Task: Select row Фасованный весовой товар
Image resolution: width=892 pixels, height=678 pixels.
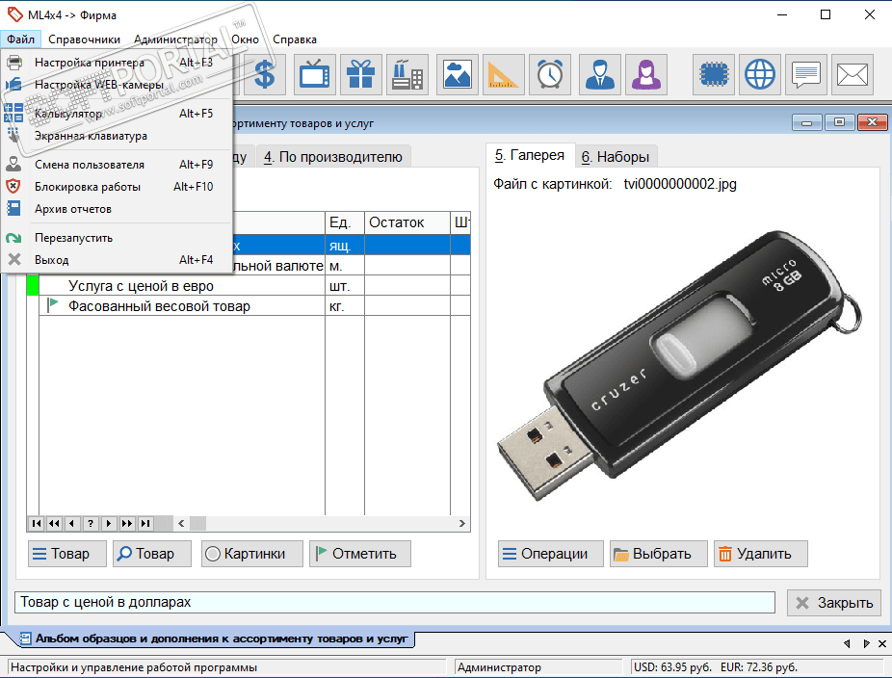Action: click(249, 306)
